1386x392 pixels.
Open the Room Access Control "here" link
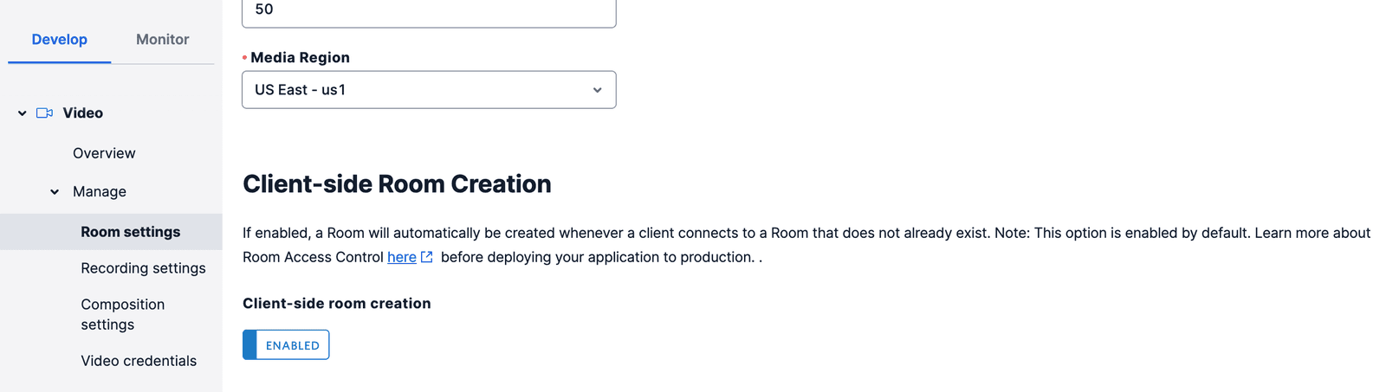coord(401,257)
